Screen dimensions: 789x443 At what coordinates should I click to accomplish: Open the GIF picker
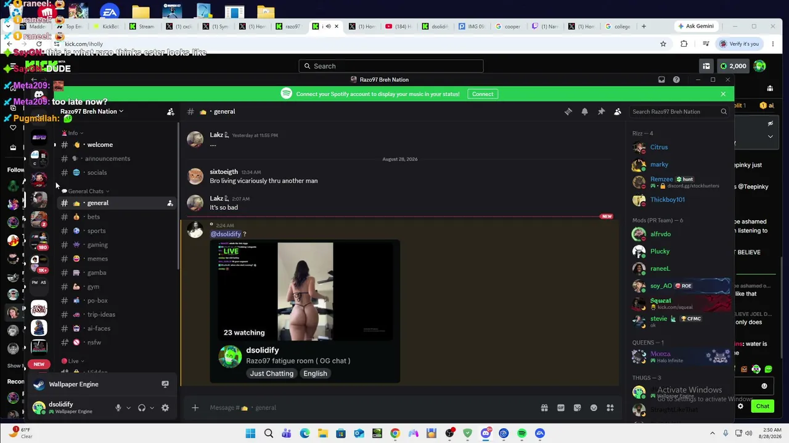pos(561,408)
